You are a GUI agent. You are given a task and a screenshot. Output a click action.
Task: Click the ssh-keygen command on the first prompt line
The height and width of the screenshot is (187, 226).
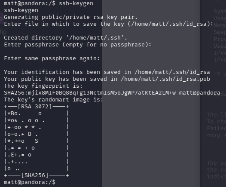pos(76,3)
